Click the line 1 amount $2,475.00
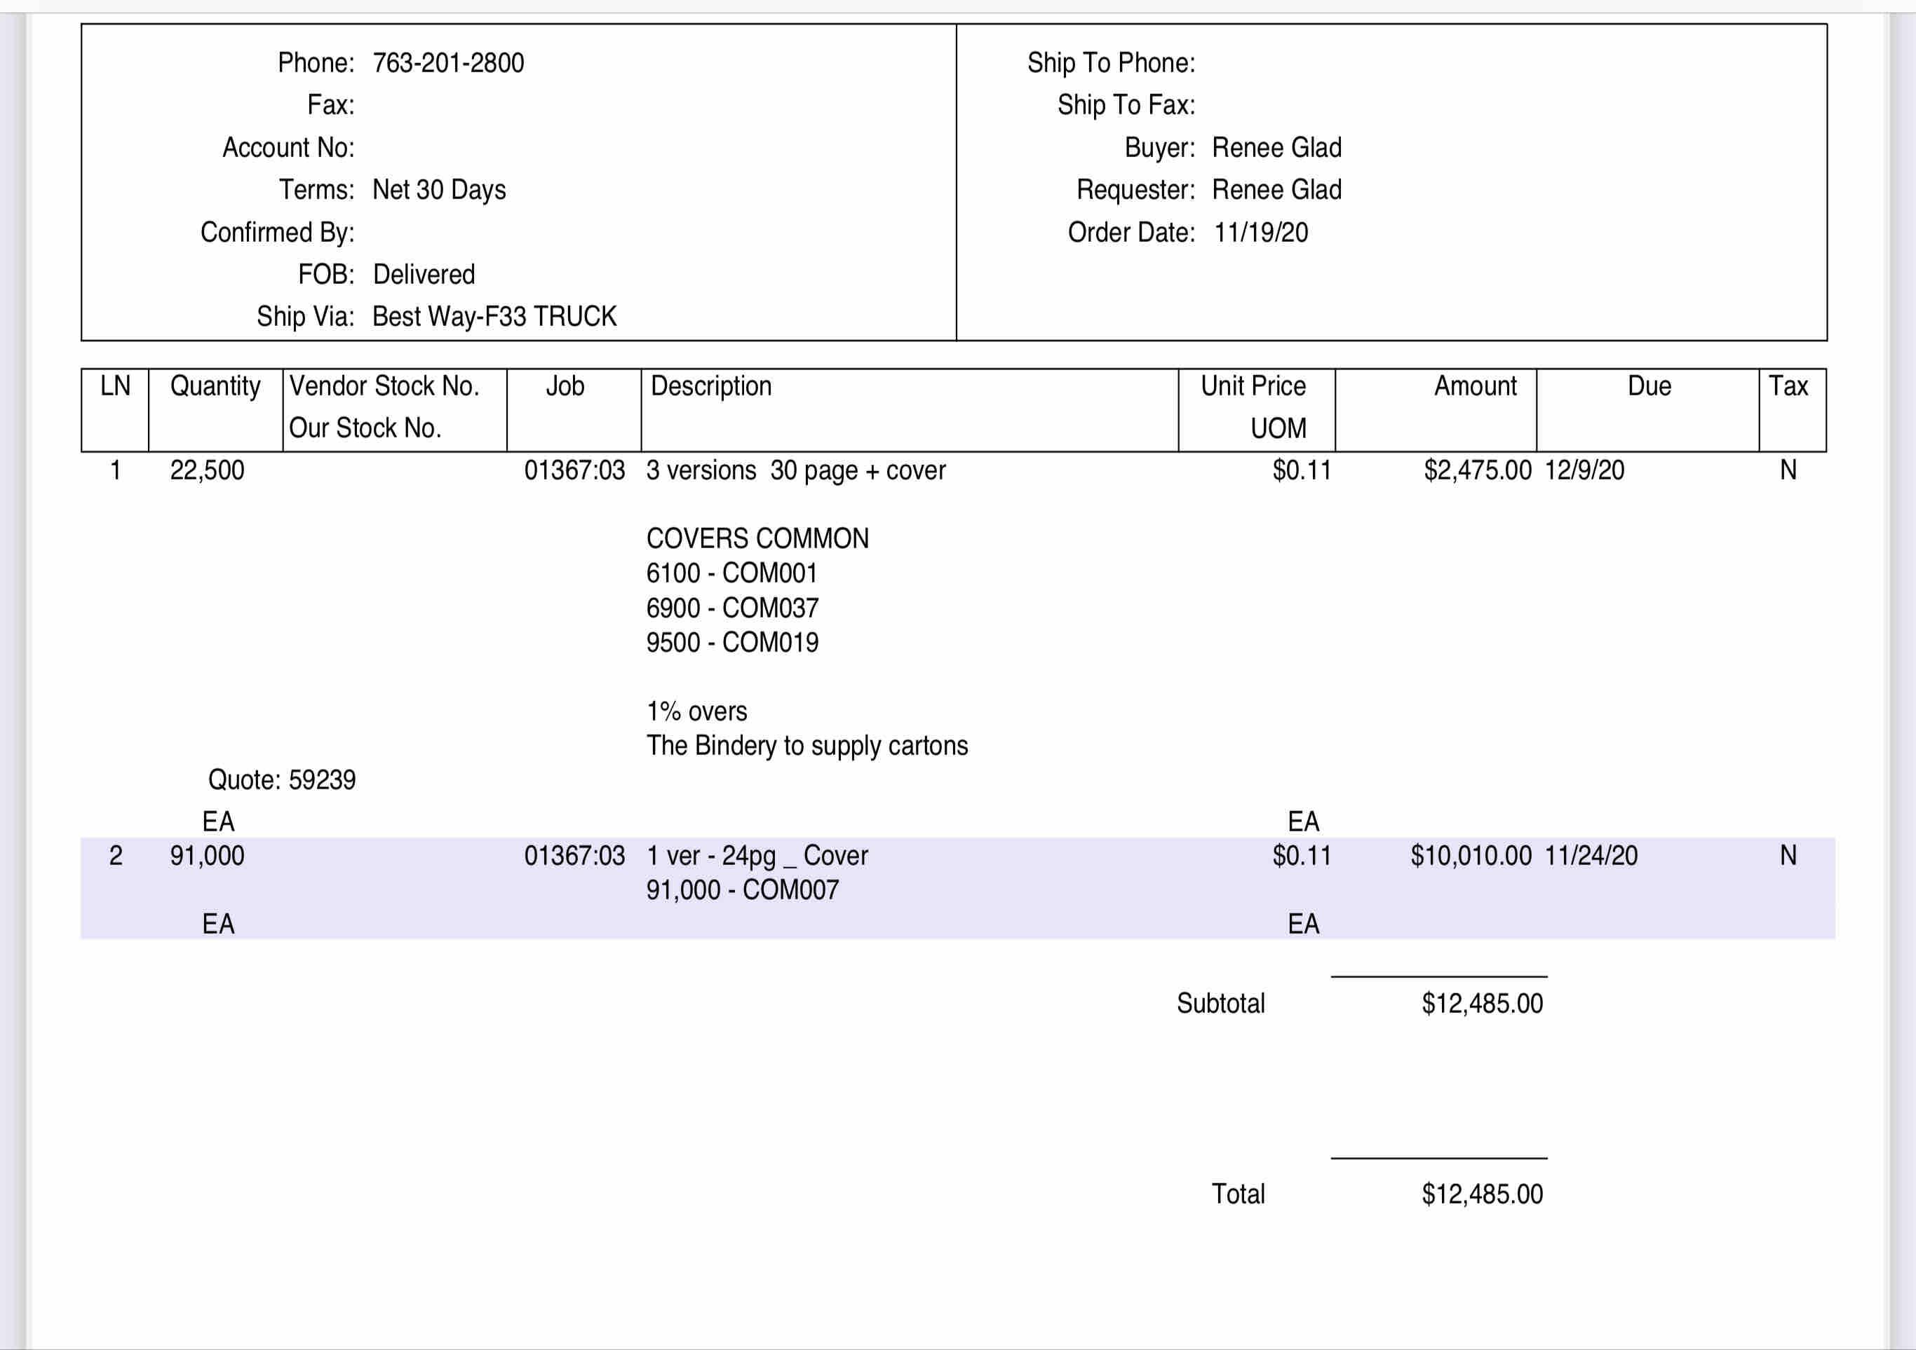The height and width of the screenshot is (1350, 1916). 1477,470
